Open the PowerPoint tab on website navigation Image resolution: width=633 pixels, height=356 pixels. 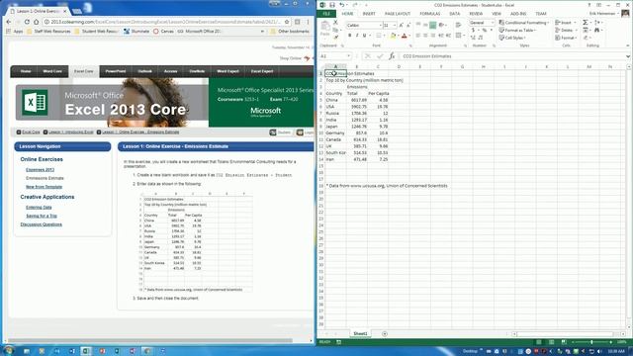tap(116, 71)
